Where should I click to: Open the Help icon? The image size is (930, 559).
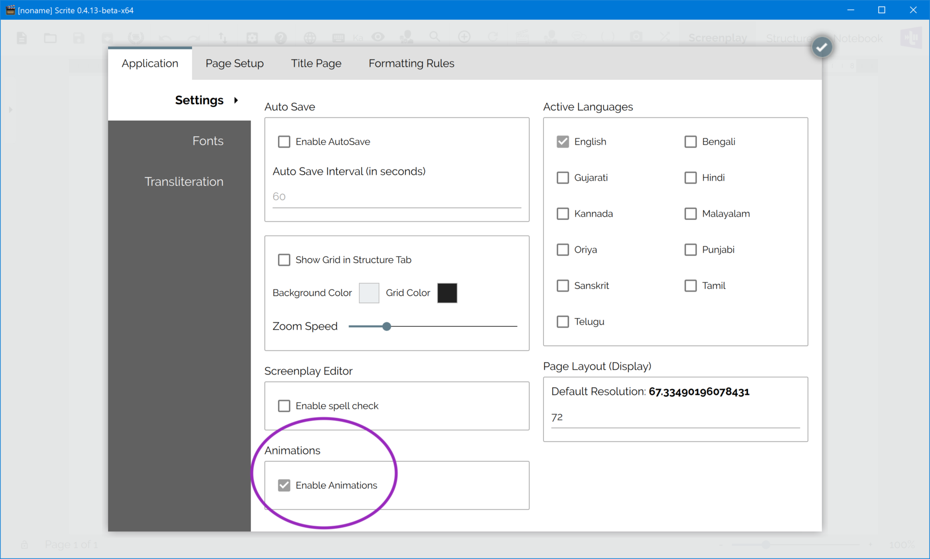[281, 38]
